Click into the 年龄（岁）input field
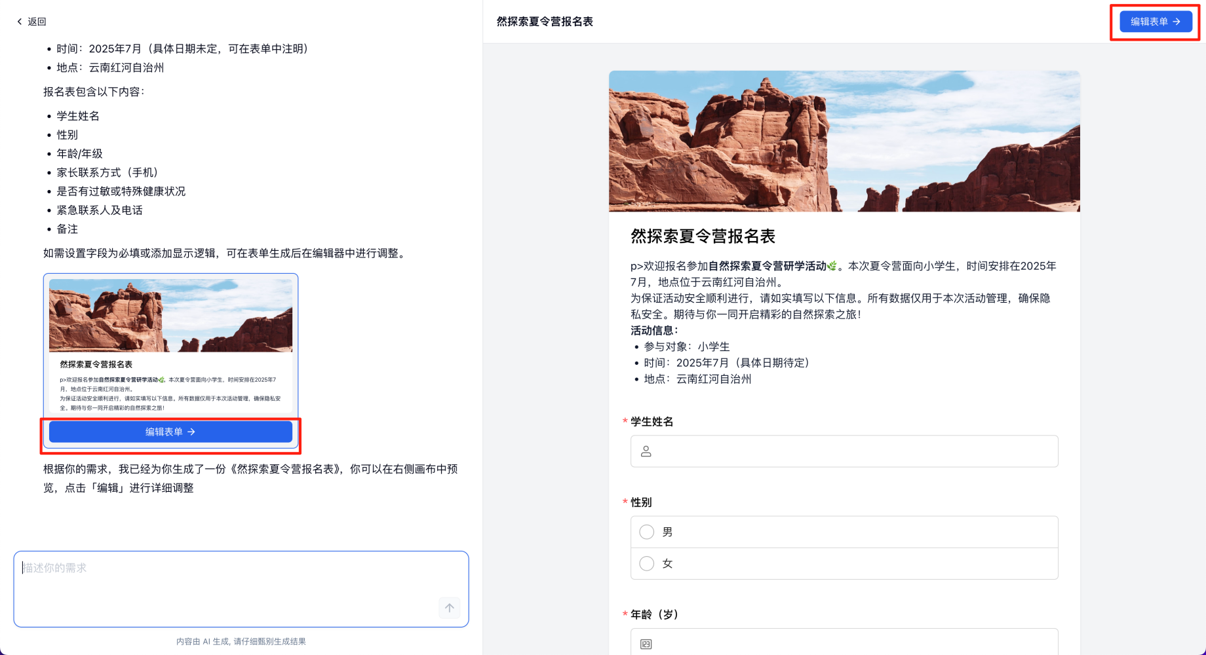1206x655 pixels. (852, 643)
